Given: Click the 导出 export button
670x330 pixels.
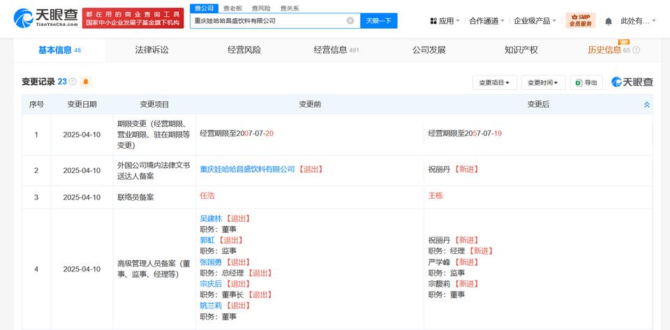Looking at the screenshot, I should tap(586, 83).
